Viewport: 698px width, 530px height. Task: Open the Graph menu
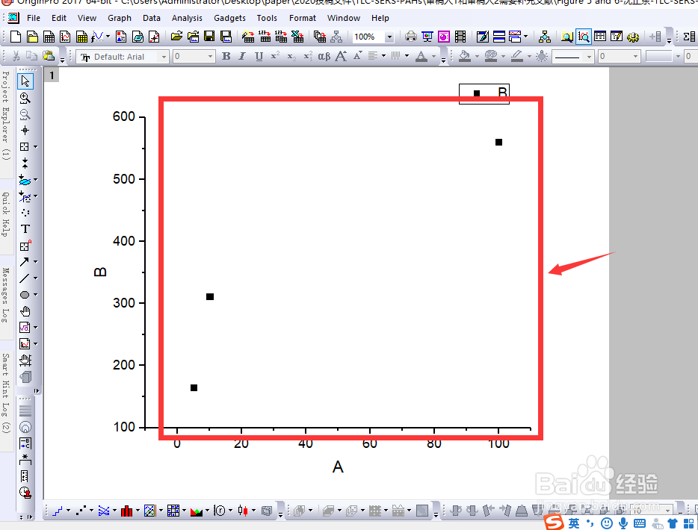(120, 18)
